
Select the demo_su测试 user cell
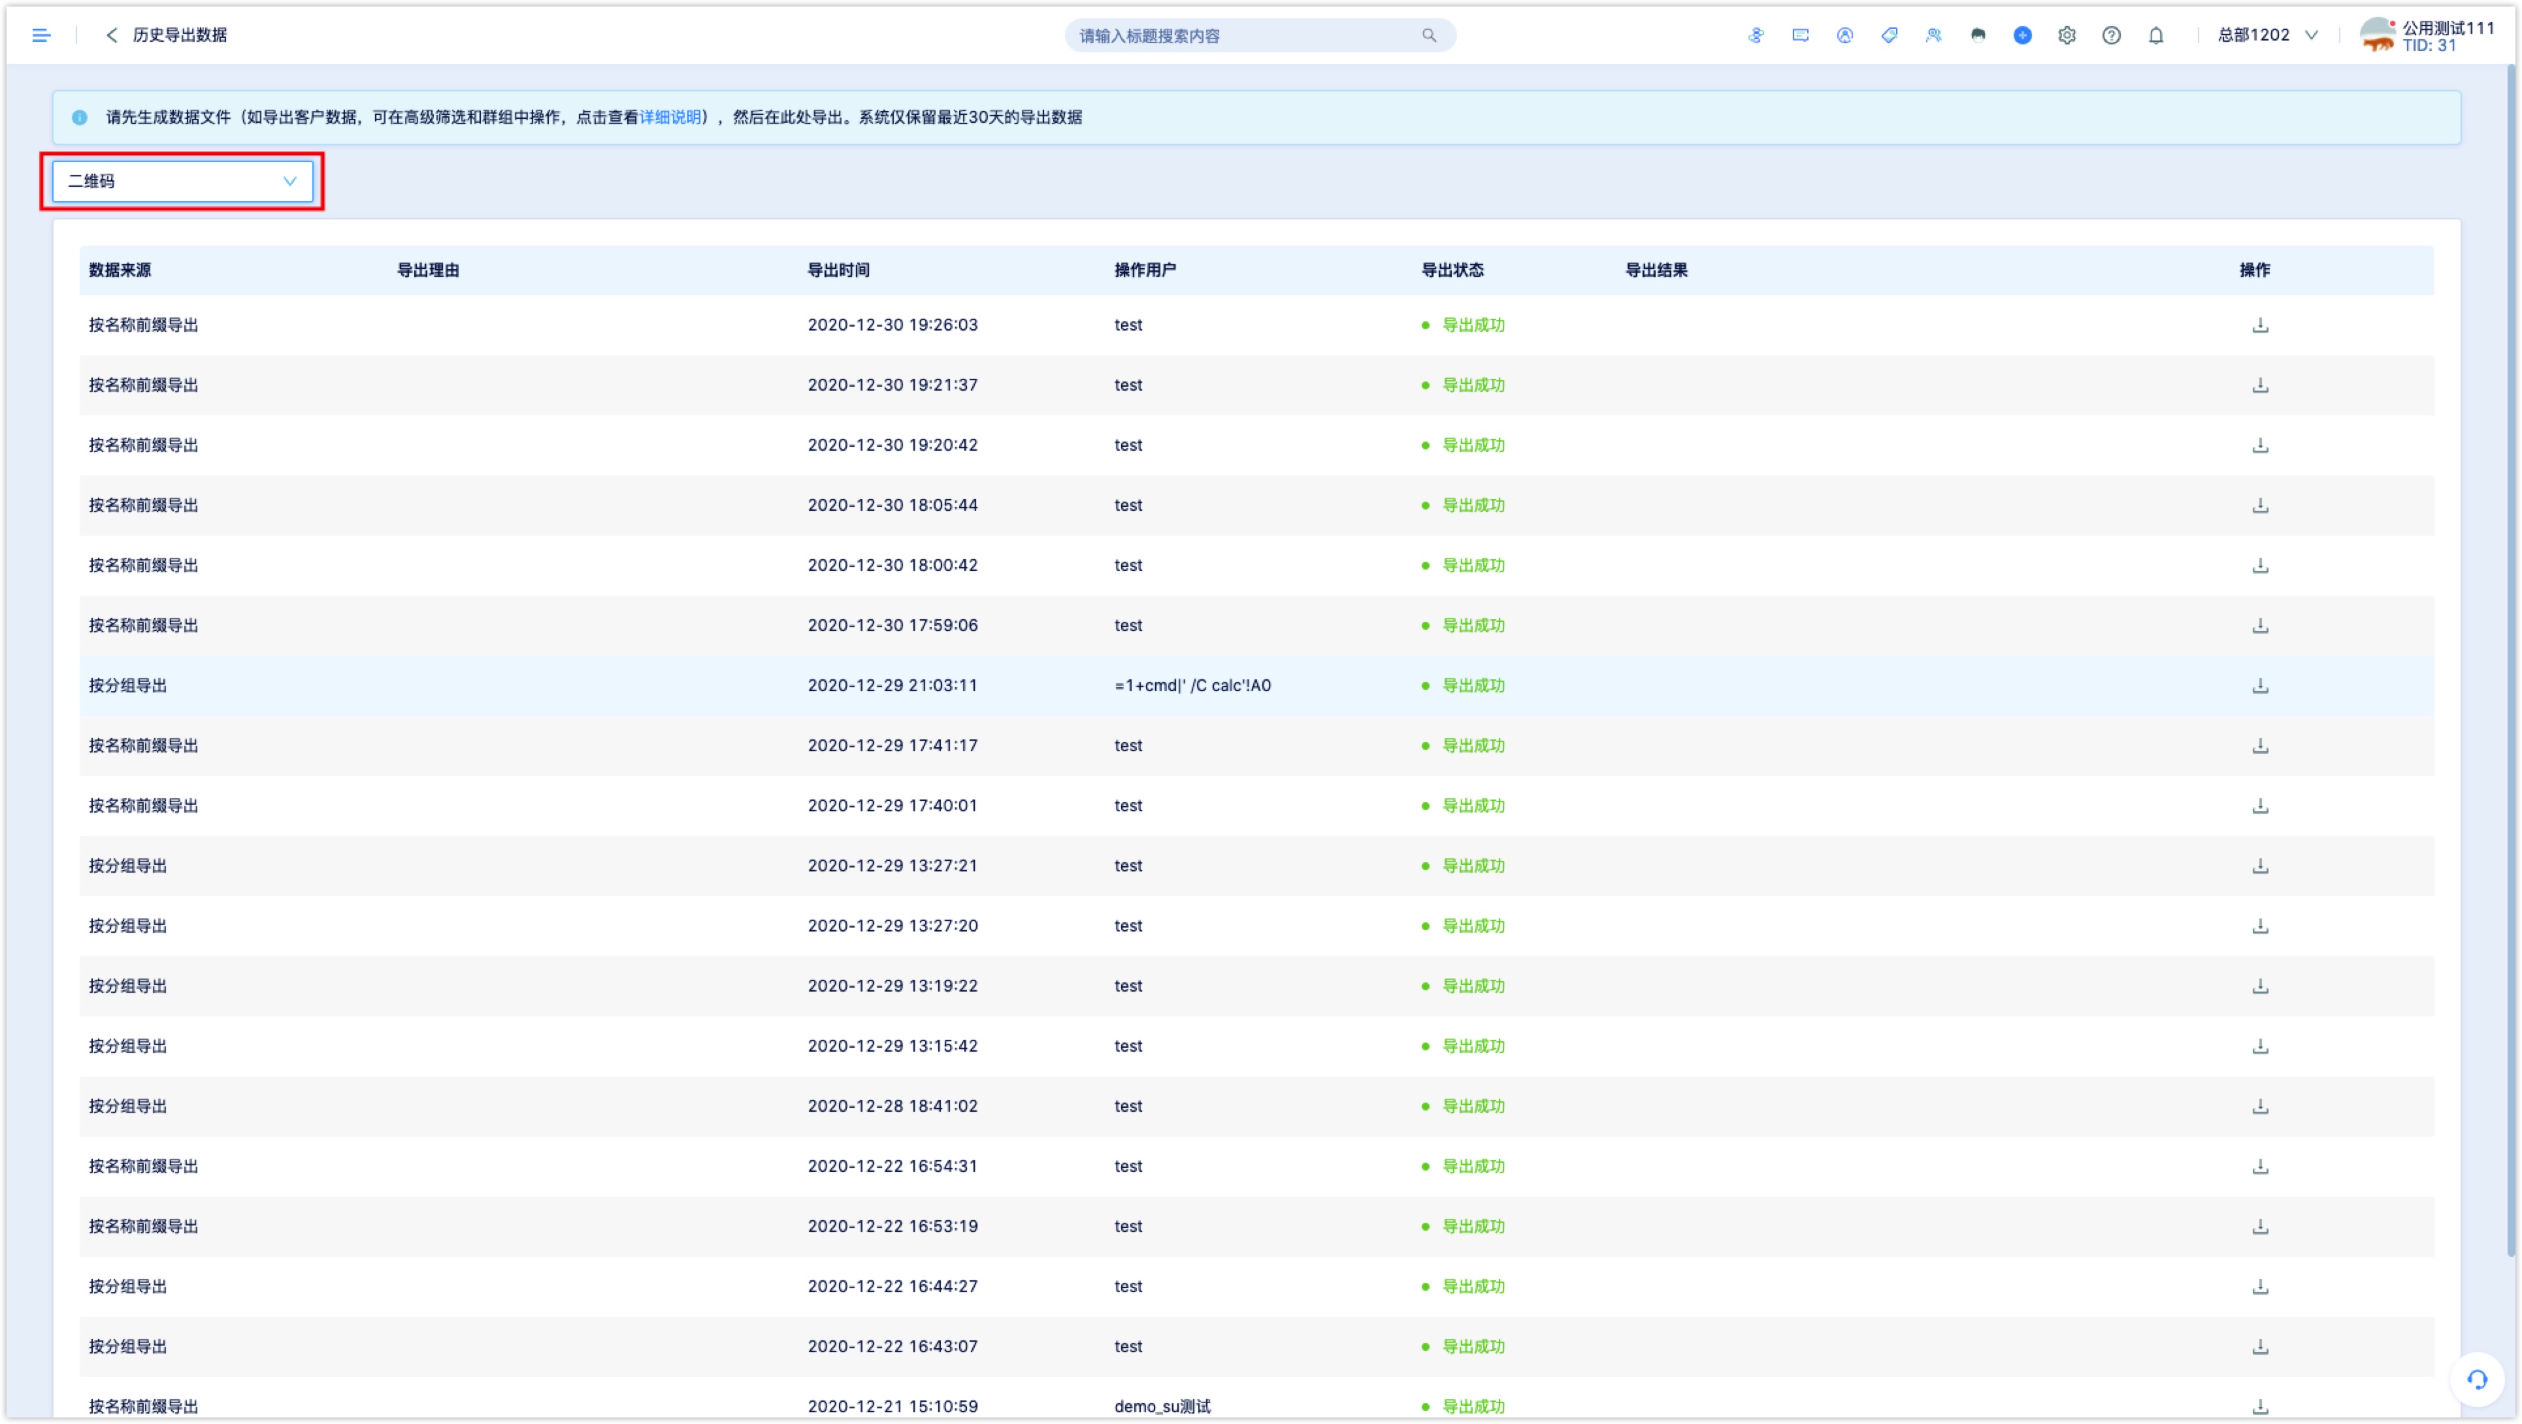point(1162,1406)
